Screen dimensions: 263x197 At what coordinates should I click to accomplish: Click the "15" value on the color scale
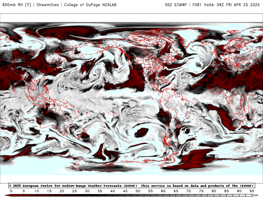point(49,191)
